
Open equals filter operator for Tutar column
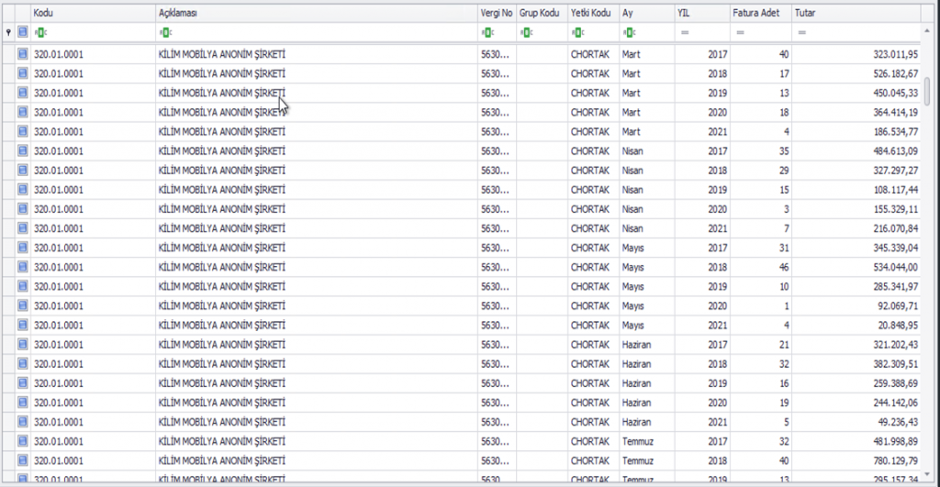[x=802, y=32]
